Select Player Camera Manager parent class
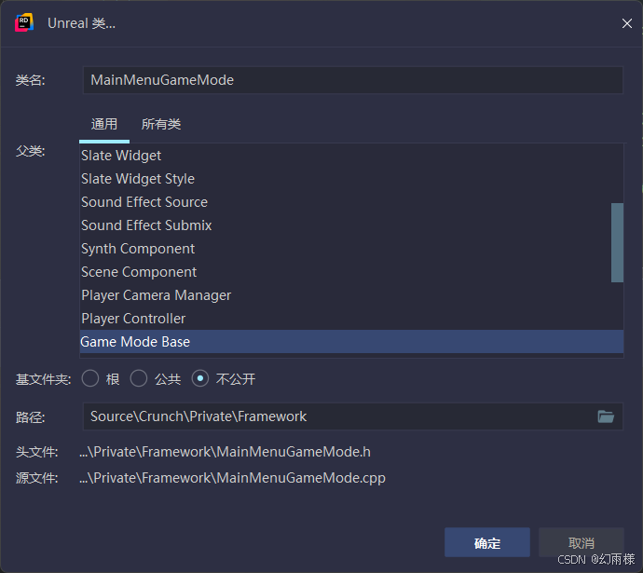643x573 pixels. click(x=351, y=295)
